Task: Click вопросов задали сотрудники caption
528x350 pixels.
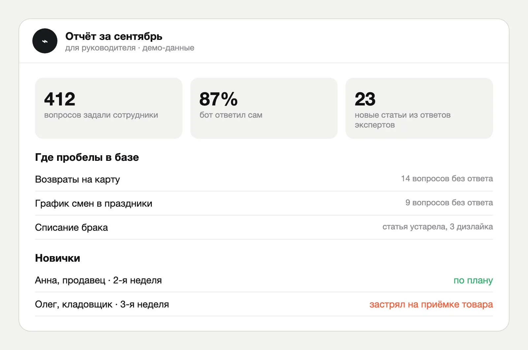Action: [x=101, y=115]
